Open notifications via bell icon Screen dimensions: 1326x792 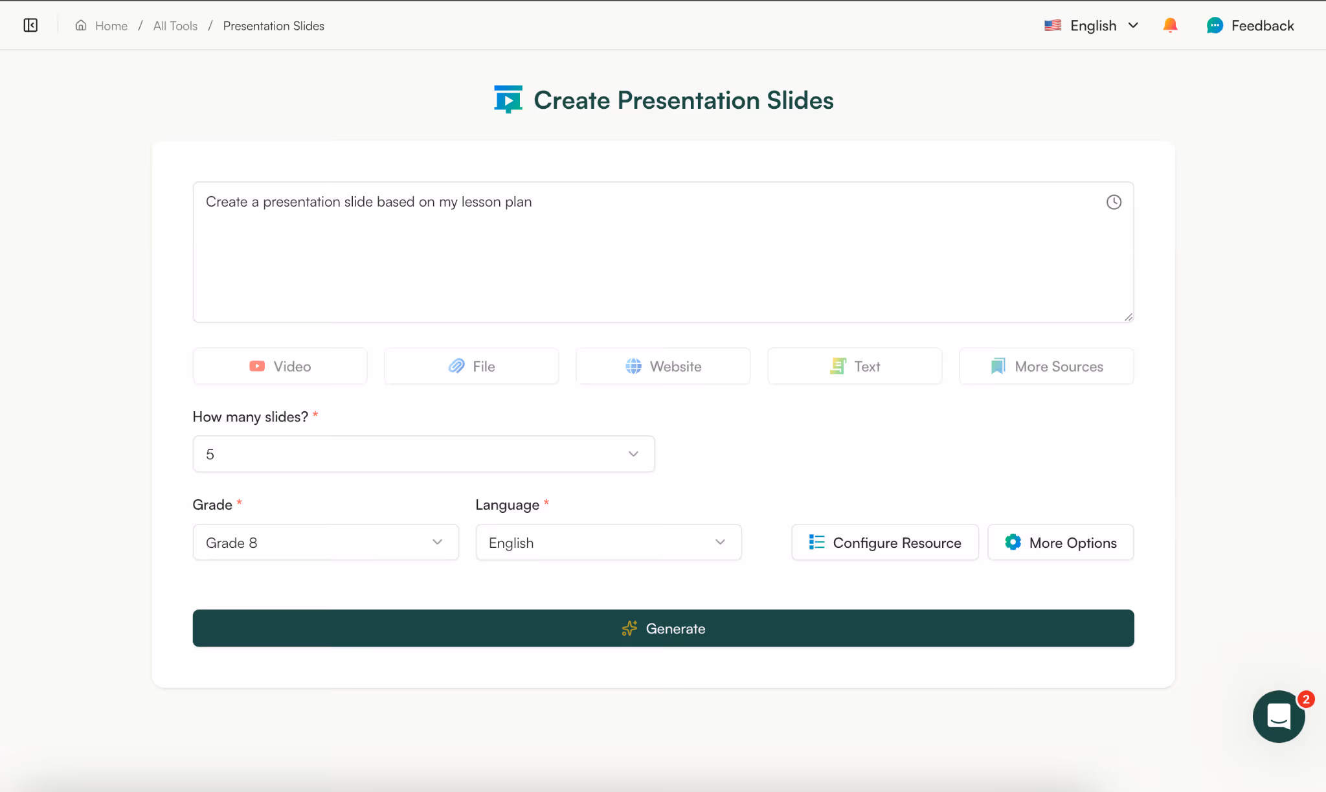[x=1170, y=25]
